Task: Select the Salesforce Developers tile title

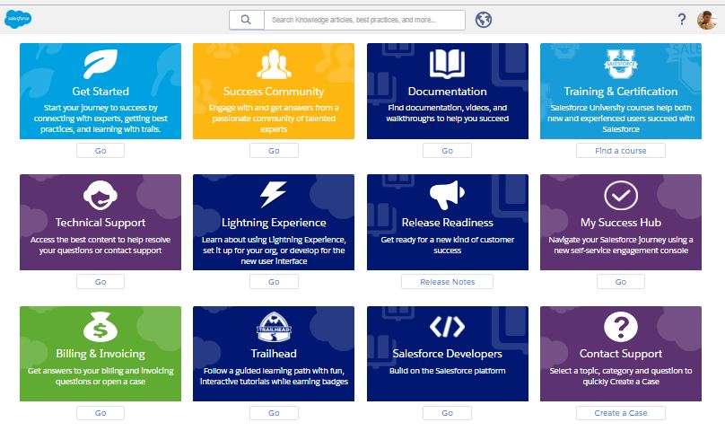Action: [x=447, y=353]
